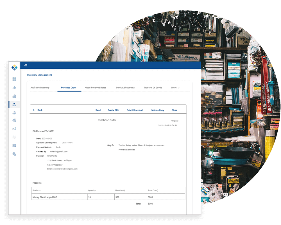Open the bar chart reports icon
The height and width of the screenshot is (225, 281).
coord(14,87)
